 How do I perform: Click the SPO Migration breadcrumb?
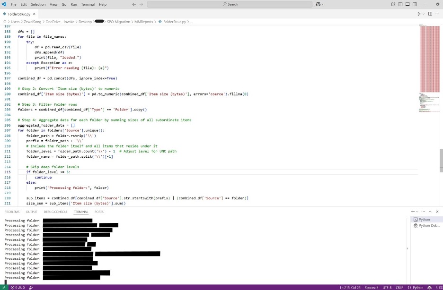pyautogui.click(x=118, y=22)
